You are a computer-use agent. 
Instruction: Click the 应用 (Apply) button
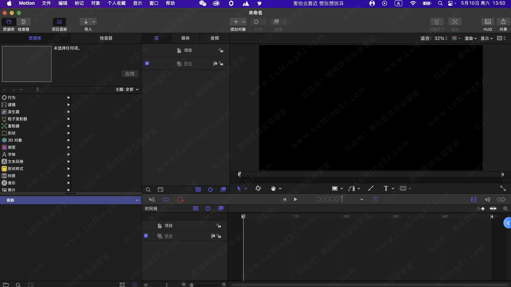[x=130, y=74]
